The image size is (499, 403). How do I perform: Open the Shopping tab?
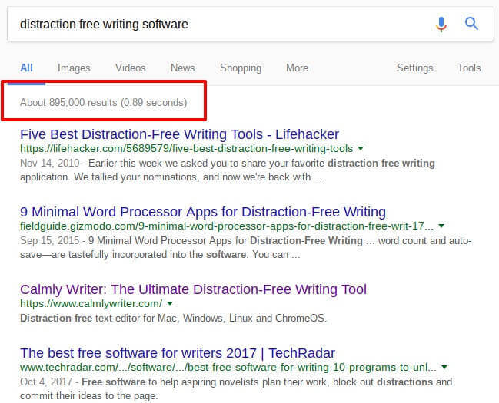pyautogui.click(x=241, y=68)
